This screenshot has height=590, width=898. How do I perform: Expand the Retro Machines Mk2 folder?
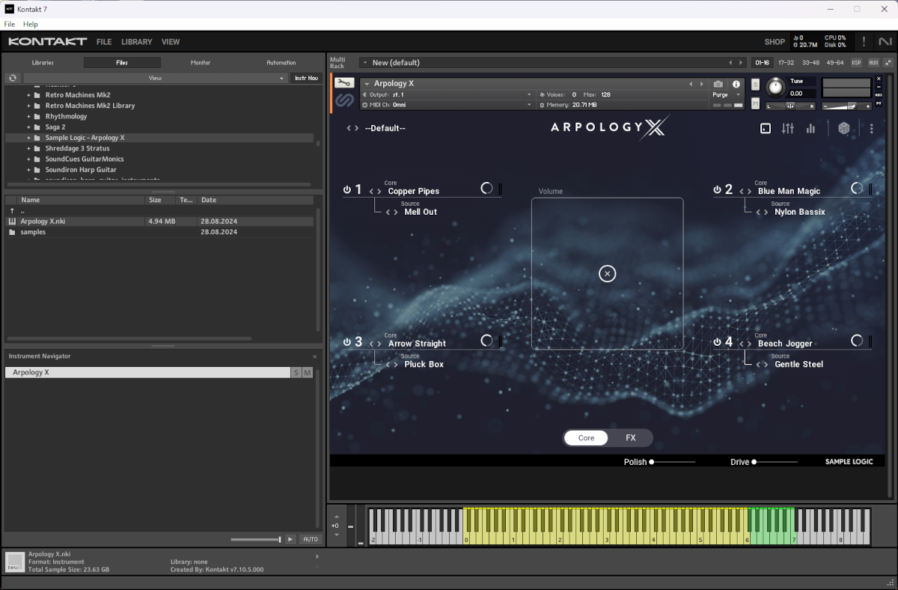[x=29, y=95]
